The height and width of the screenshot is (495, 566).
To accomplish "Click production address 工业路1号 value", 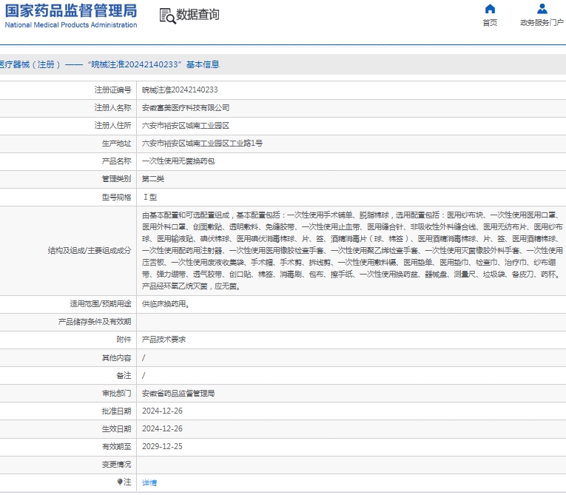I will 202,144.
